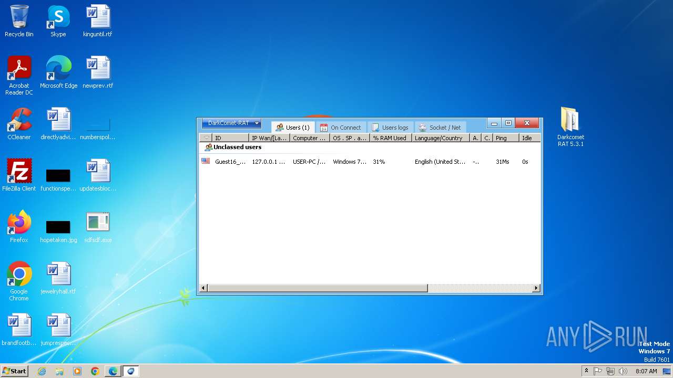673x378 pixels.
Task: Select the Darkcomet RAT 5.3.1 folder
Action: pyautogui.click(x=570, y=127)
